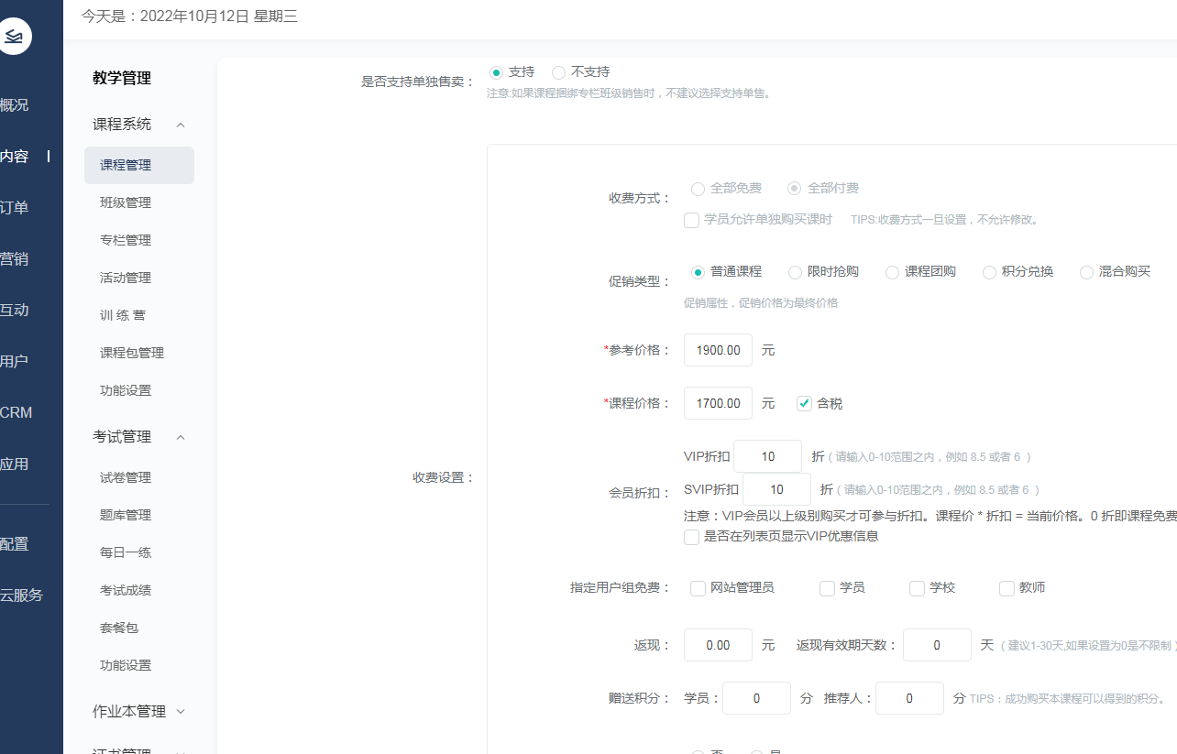Click the 返现有效期天数 input field
The width and height of the screenshot is (1177, 754).
(936, 645)
